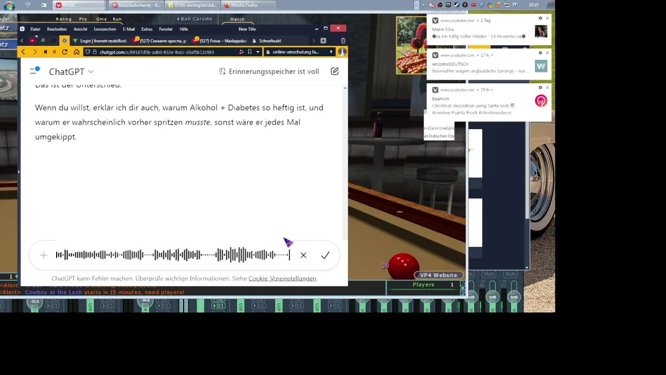Expand the ChatGPT model selector chevron

(x=91, y=71)
